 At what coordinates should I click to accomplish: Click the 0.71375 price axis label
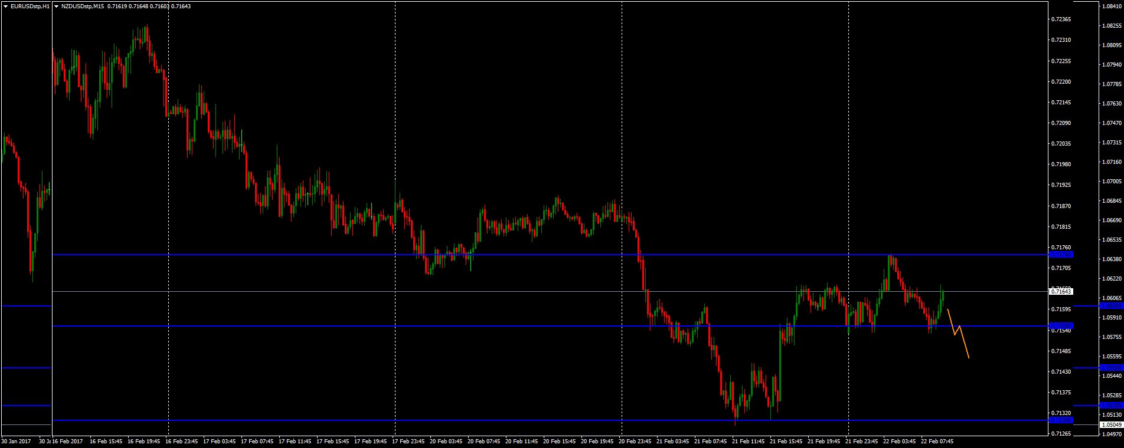click(x=1061, y=393)
